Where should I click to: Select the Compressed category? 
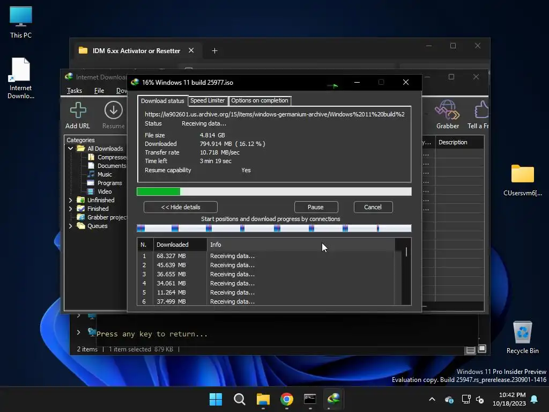107,157
